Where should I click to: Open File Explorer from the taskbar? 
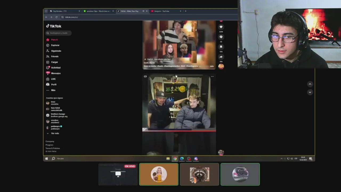pyautogui.click(x=168, y=159)
